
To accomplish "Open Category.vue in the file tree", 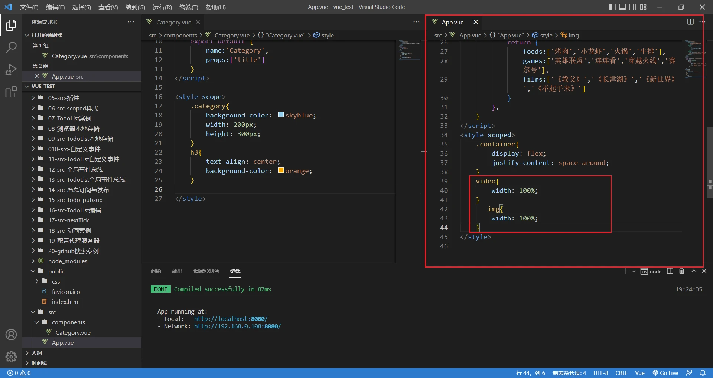I will [x=73, y=332].
